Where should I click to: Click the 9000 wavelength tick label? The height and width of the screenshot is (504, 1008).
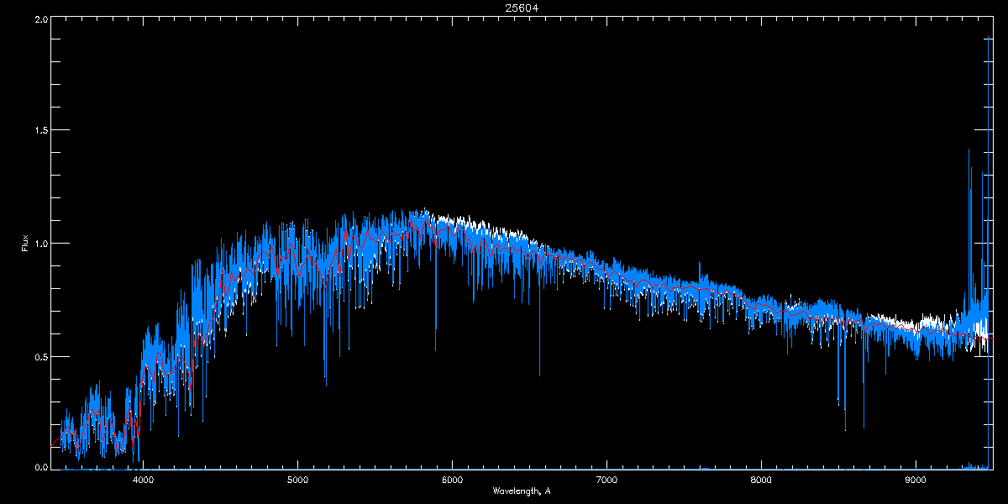(916, 480)
